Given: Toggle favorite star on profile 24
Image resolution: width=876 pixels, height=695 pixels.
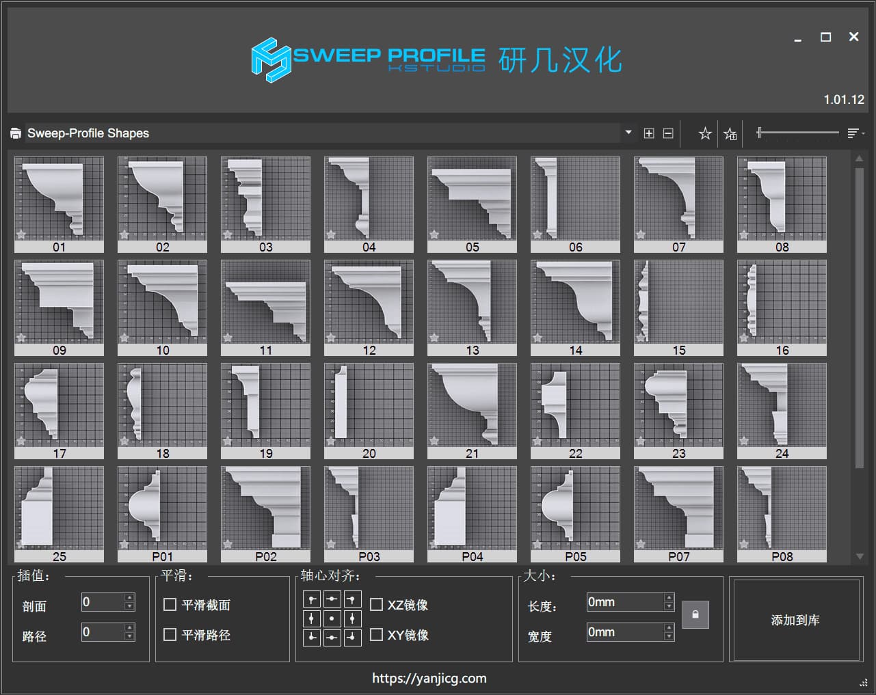Looking at the screenshot, I should coord(744,441).
